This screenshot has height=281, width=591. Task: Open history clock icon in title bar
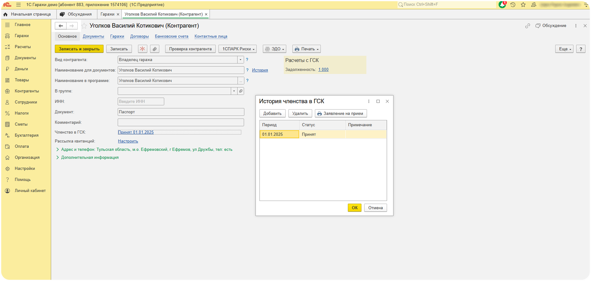tap(513, 5)
